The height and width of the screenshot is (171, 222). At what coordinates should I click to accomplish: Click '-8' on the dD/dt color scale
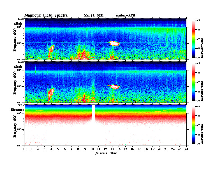point(198,92)
